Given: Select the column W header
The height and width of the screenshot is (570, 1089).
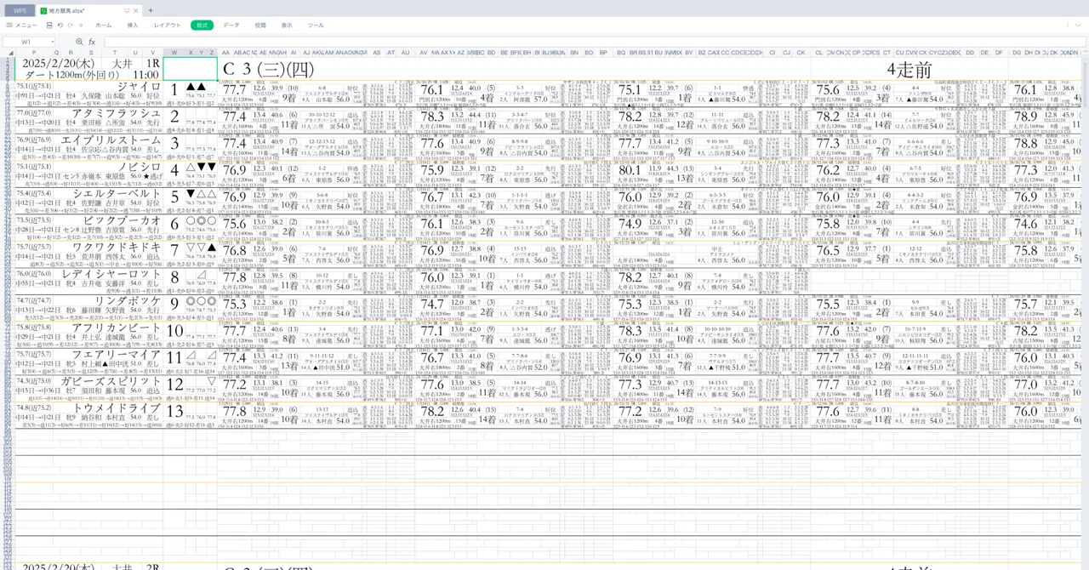Looking at the screenshot, I should pos(174,52).
